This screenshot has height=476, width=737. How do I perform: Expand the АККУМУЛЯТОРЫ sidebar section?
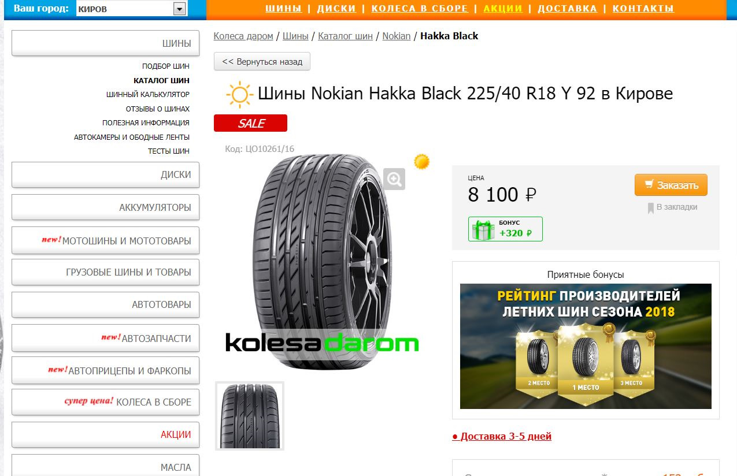(105, 207)
